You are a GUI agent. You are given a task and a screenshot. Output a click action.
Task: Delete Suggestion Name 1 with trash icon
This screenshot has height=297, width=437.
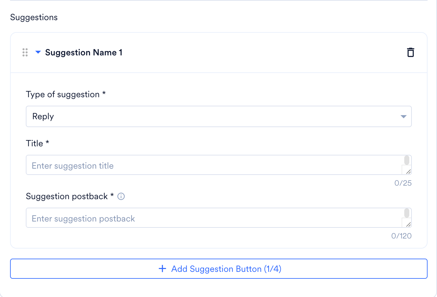click(x=411, y=52)
